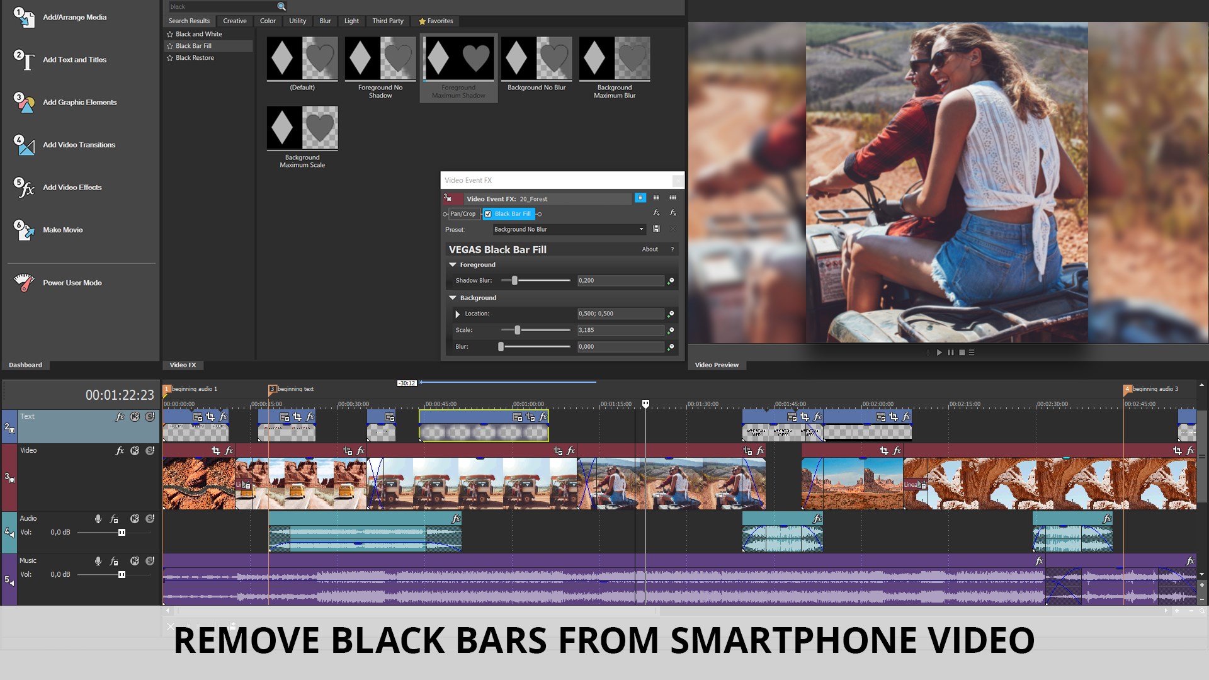The image size is (1209, 680).
Task: Arm the Audio track microphone for recording
Action: pos(98,519)
